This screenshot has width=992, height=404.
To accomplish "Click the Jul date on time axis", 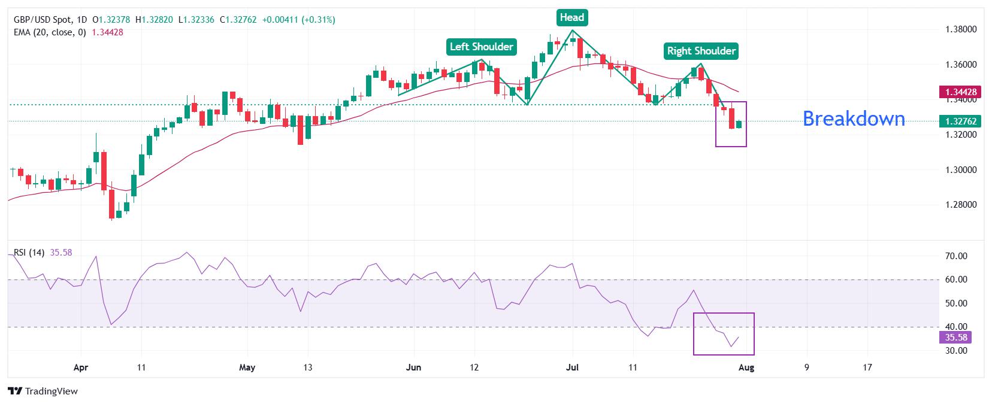I will coord(572,367).
